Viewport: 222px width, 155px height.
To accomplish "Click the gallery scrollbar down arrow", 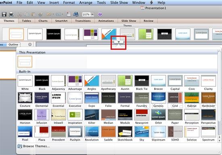I will pos(220,140).
